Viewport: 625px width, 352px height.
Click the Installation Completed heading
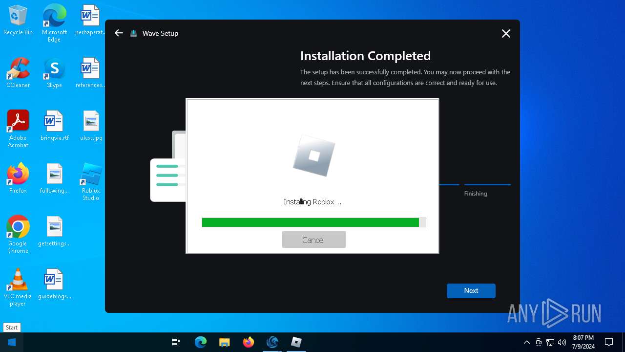click(365, 56)
